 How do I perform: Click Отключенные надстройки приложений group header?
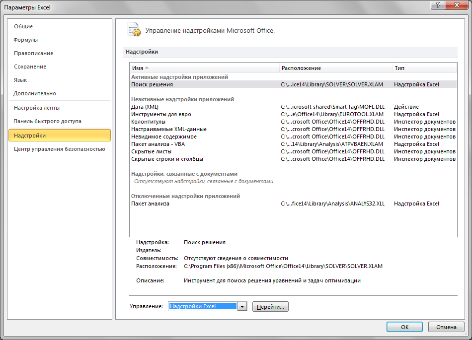coord(185,196)
